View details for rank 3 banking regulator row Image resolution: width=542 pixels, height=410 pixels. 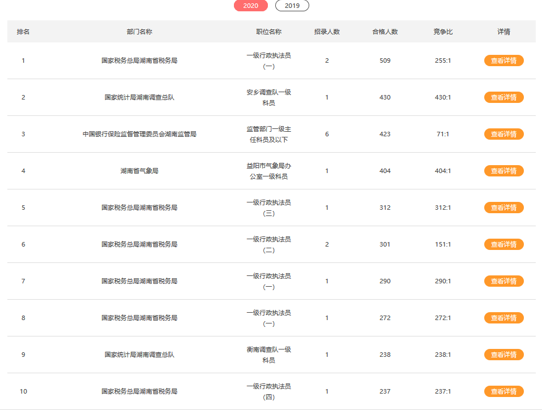[503, 134]
